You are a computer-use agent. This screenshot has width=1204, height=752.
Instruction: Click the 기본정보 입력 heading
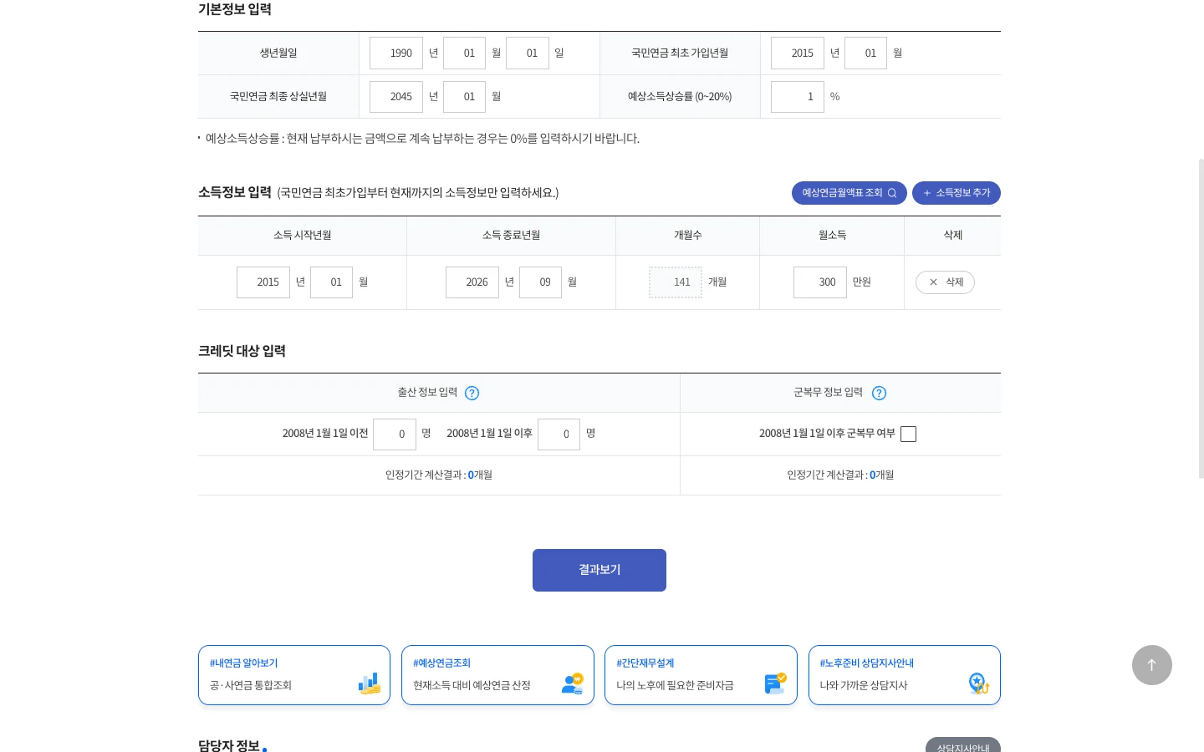[x=235, y=9]
